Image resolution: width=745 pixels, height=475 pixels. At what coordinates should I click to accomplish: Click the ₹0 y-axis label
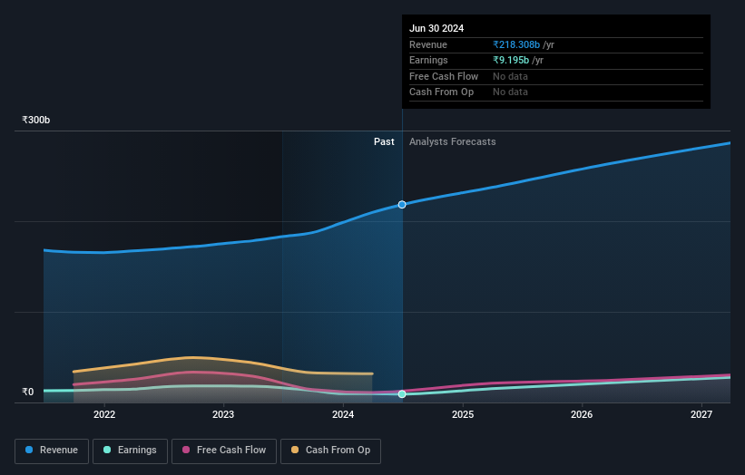point(28,392)
